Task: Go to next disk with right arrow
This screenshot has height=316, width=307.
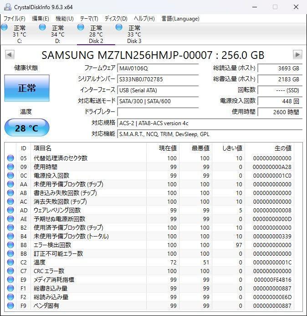Action: (x=297, y=55)
